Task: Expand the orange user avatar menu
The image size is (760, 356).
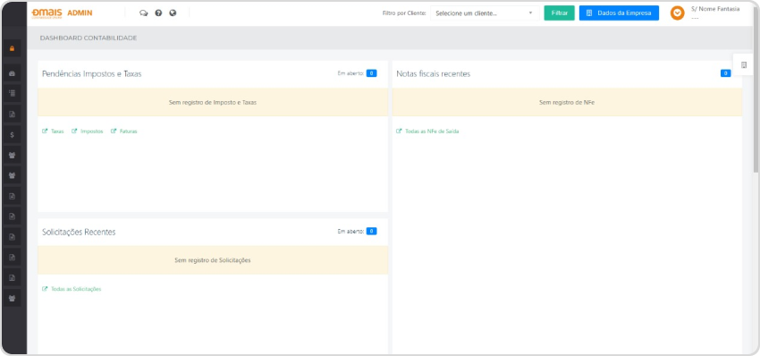Action: click(x=677, y=13)
